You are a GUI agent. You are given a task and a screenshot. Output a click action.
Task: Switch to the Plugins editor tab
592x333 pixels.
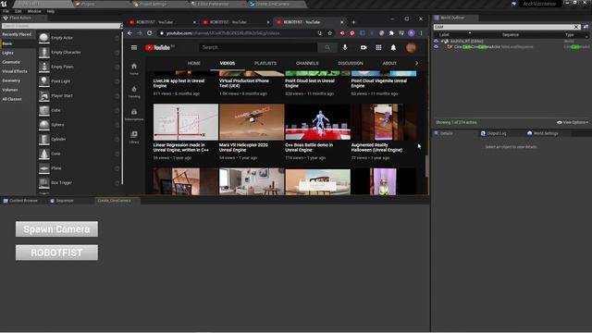88,4
